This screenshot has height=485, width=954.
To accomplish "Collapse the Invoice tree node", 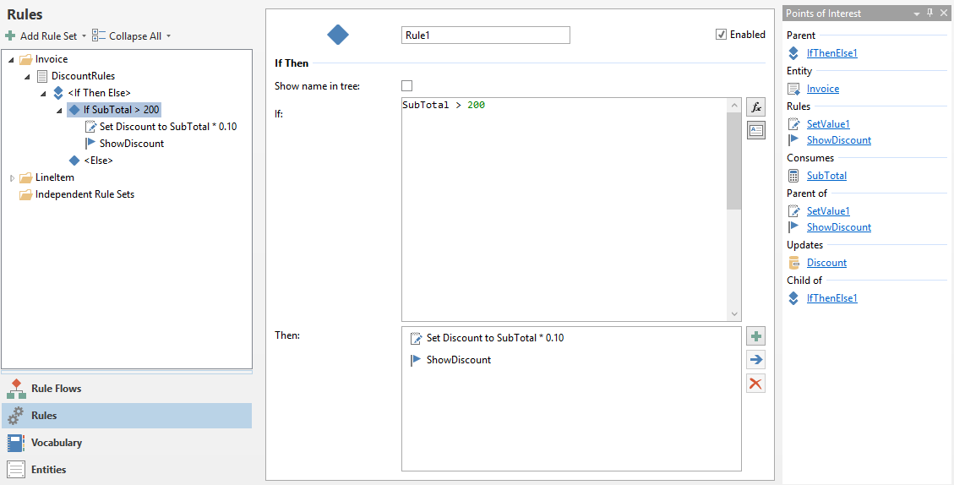I will point(12,59).
